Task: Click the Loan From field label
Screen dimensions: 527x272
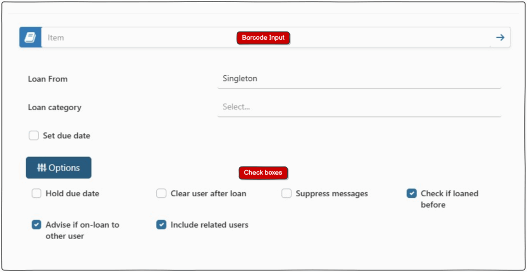Action: [48, 79]
